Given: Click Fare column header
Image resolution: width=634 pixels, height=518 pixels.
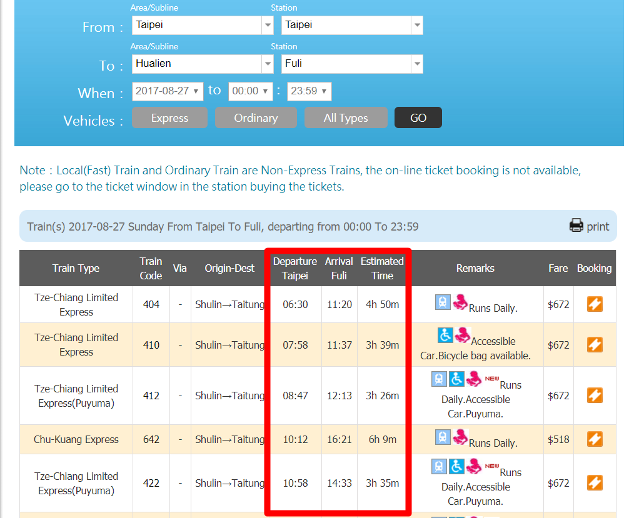Looking at the screenshot, I should click(558, 268).
